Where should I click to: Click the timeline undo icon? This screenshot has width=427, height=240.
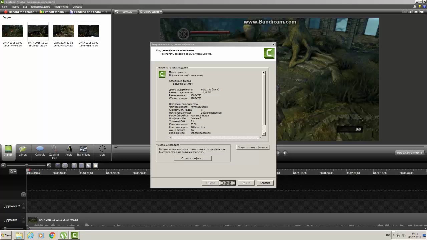pyautogui.click(x=58, y=165)
